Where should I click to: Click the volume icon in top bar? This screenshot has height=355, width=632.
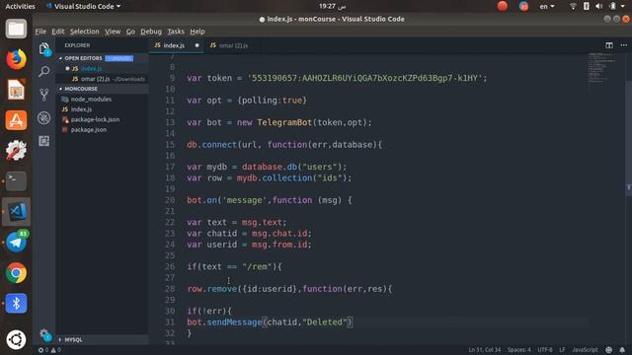pos(599,6)
